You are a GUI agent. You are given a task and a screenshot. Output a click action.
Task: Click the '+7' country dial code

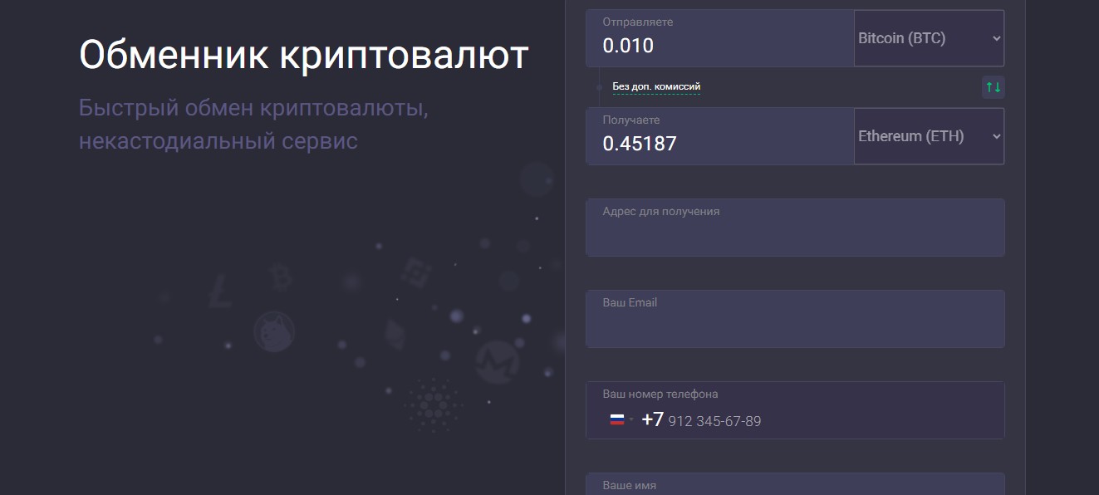point(653,419)
